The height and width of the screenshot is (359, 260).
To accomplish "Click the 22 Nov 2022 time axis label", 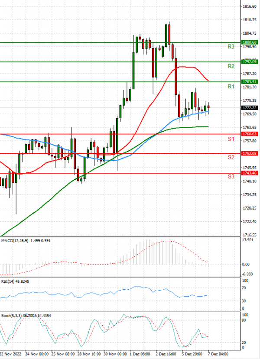I will 10,354.
